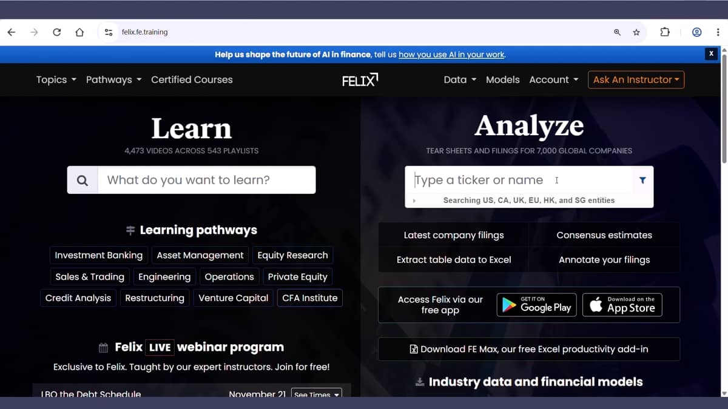Expand the Pathways dropdown menu
Viewport: 728px width, 409px height.
tap(113, 79)
